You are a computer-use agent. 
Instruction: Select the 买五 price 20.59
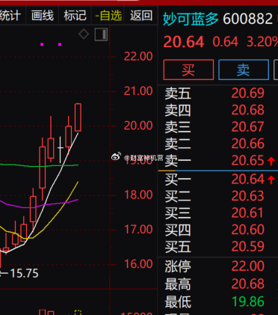(247, 246)
